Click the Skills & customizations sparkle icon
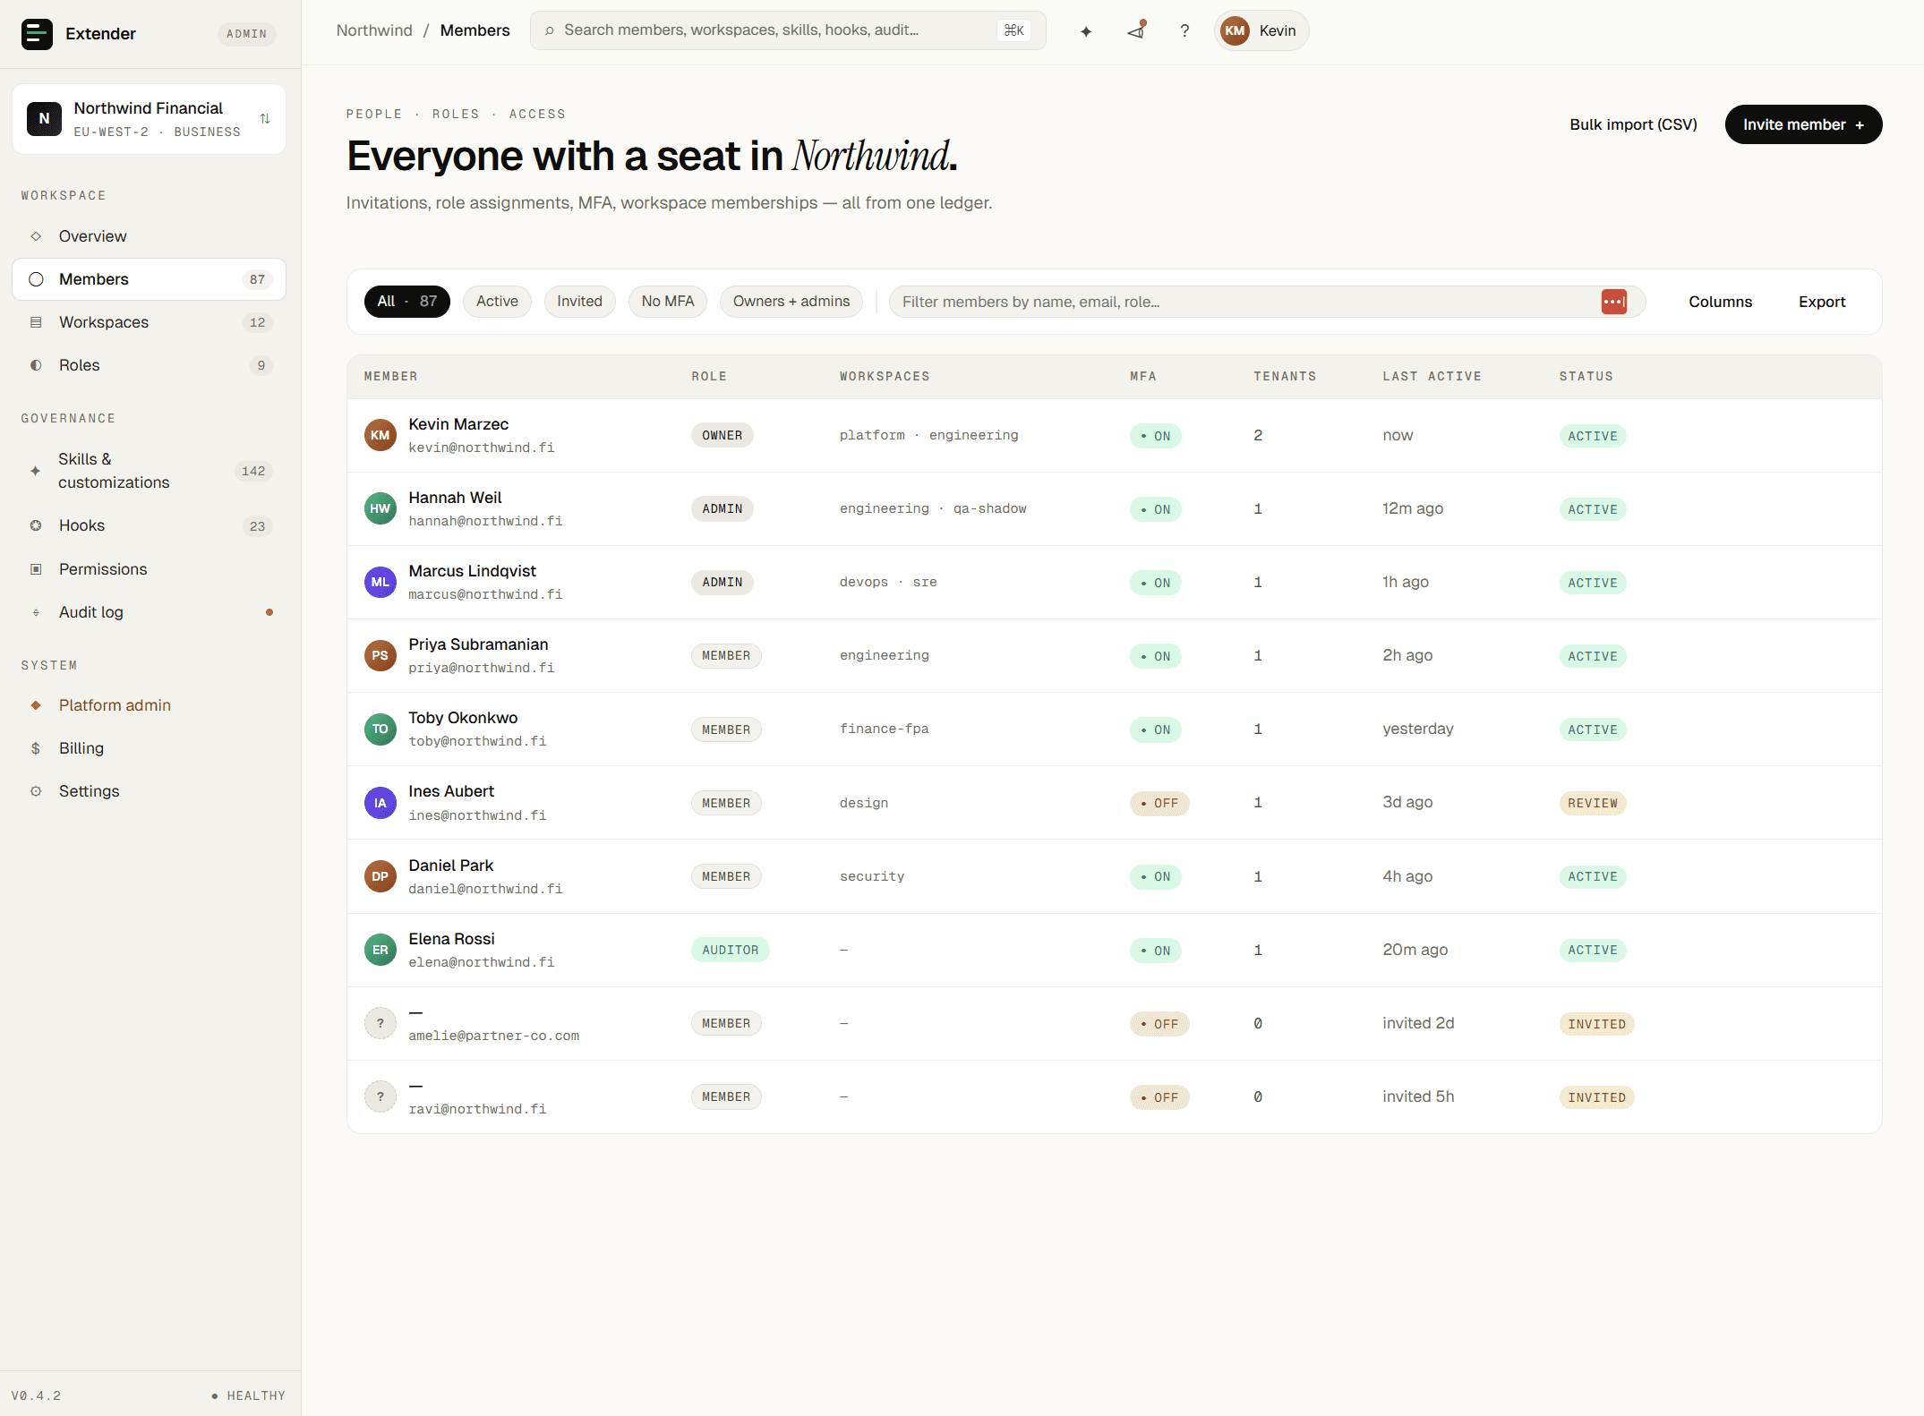Viewport: 1924px width, 1416px height. (36, 471)
